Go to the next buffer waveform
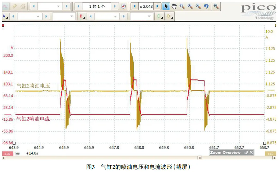Image resolution: width=278 pixels, height=172 pixels. [x=115, y=6]
